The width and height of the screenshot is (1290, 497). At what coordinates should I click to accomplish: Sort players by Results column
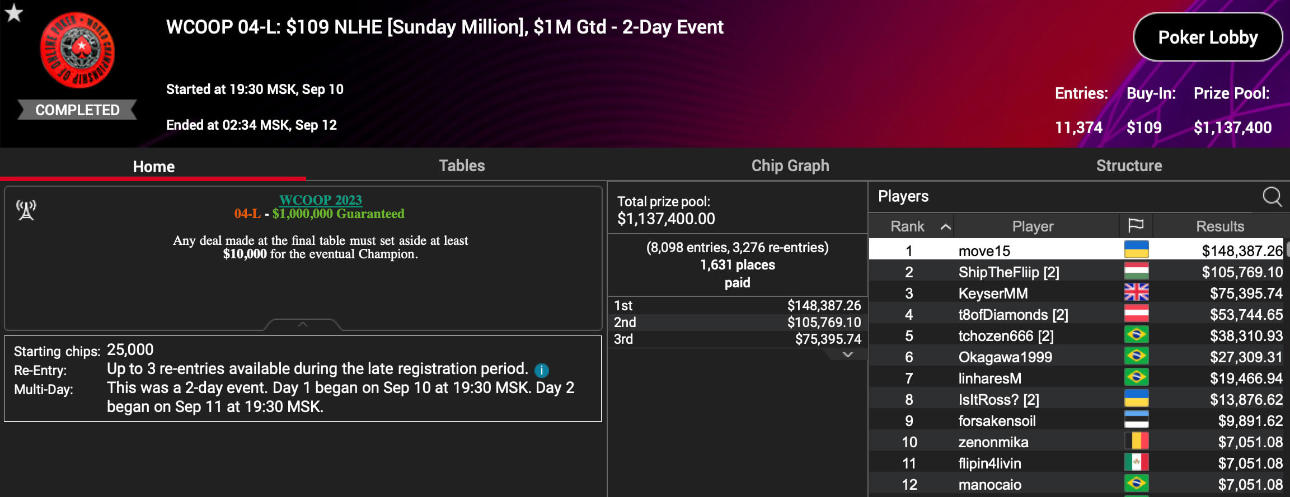coord(1219,226)
